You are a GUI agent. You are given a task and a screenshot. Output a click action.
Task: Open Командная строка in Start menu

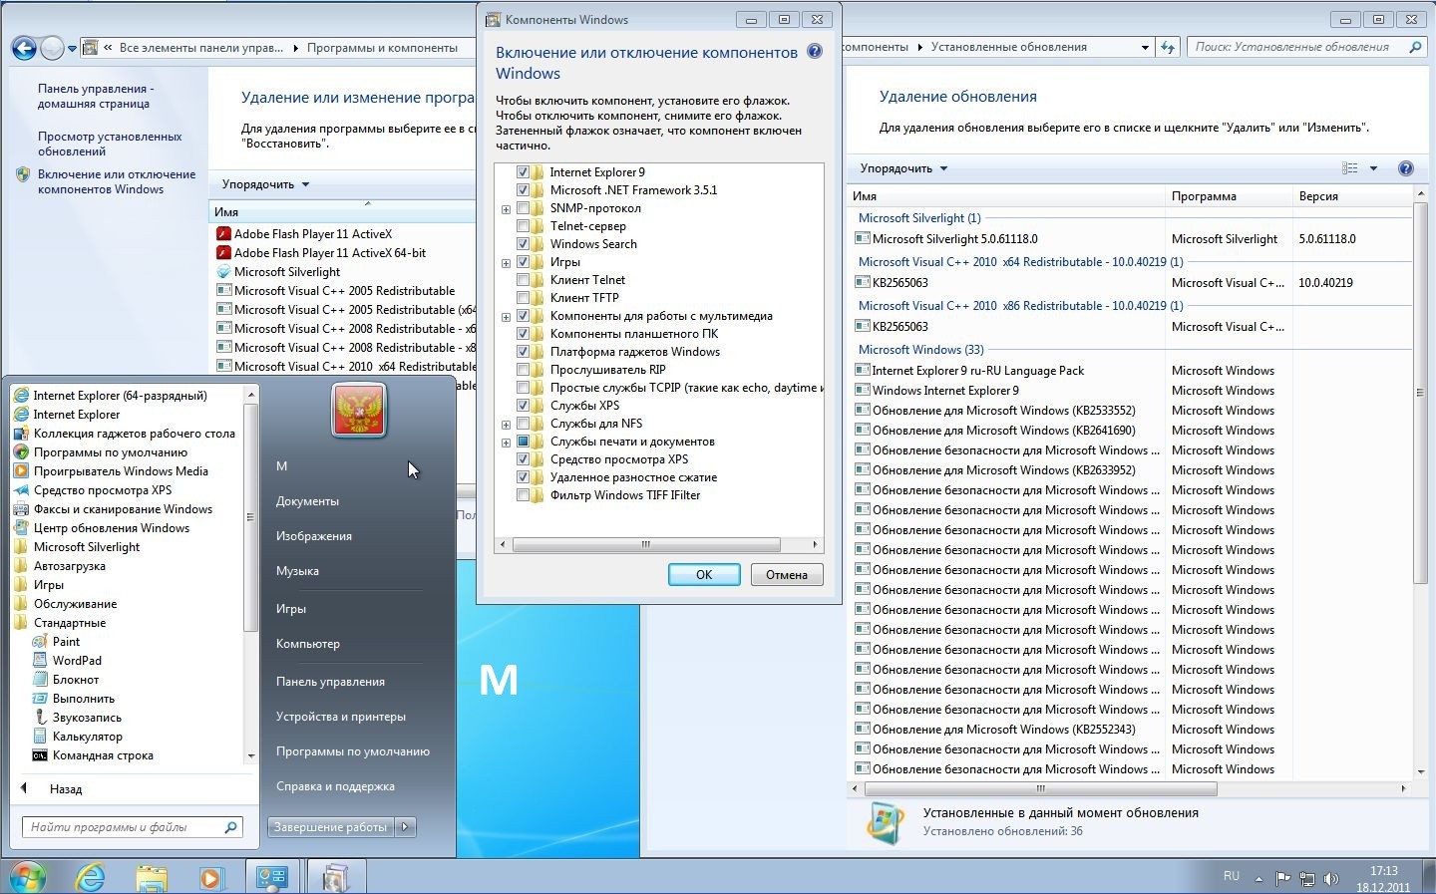pyautogui.click(x=103, y=755)
